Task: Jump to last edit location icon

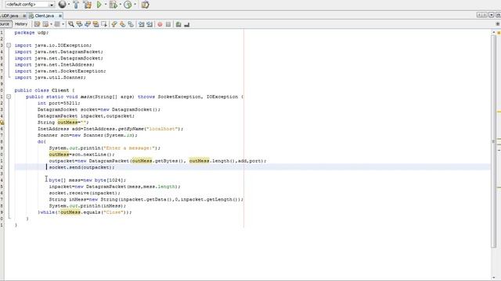Action: coord(37,24)
